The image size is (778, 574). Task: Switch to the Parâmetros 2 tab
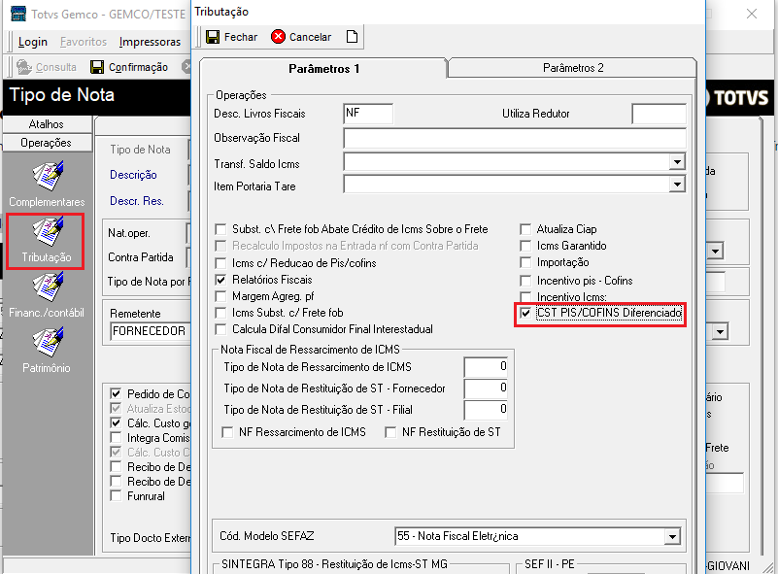pos(573,68)
